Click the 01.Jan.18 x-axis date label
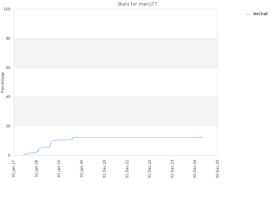The width and height of the screenshot is (276, 207). coord(37,169)
